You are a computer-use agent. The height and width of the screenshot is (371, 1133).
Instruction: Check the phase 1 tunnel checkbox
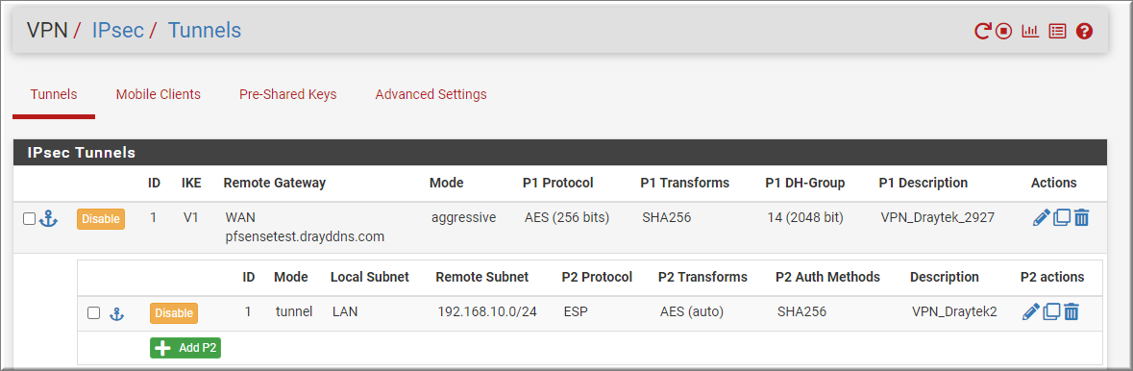coord(29,219)
